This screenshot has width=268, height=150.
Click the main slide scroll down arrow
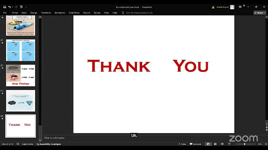[267, 124]
